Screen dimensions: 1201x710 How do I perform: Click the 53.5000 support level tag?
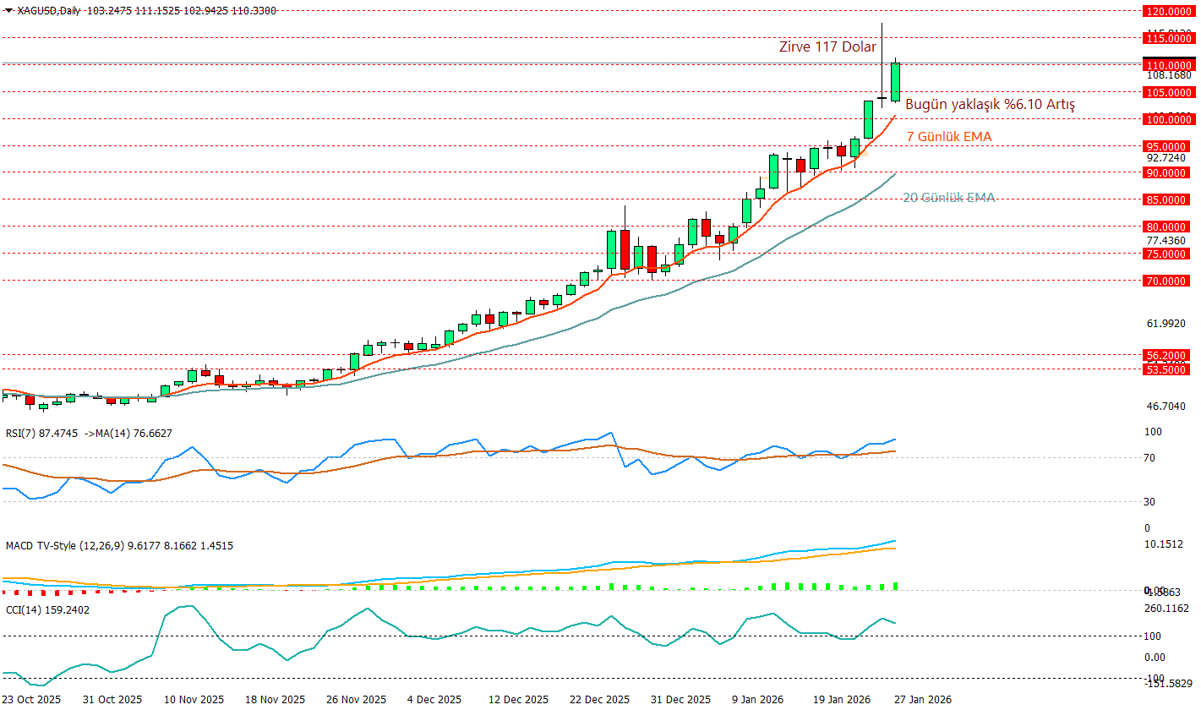point(1167,369)
